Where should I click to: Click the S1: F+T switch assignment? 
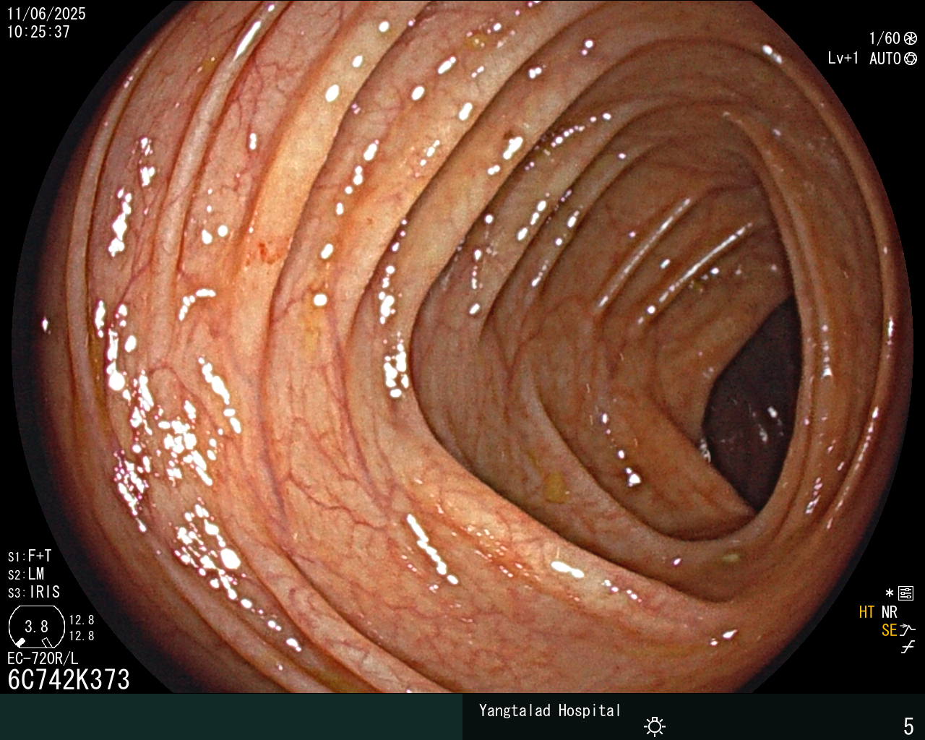(x=30, y=556)
